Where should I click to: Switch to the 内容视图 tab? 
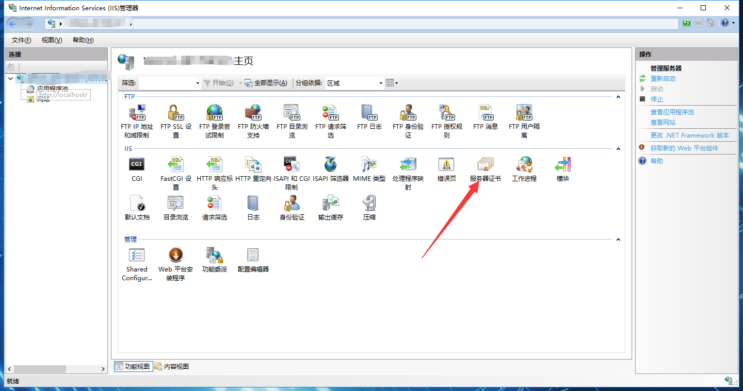(x=172, y=366)
